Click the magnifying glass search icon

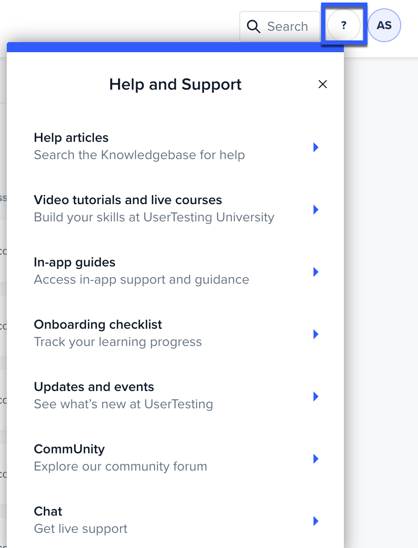[254, 27]
